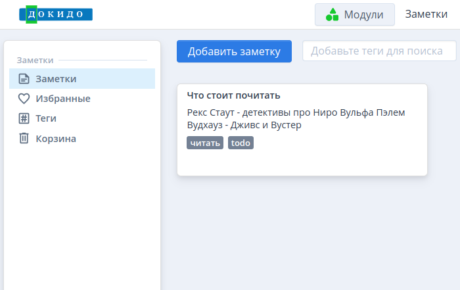This screenshot has height=290, width=460.
Task: Click the Добавить заметку button
Action: click(x=234, y=51)
